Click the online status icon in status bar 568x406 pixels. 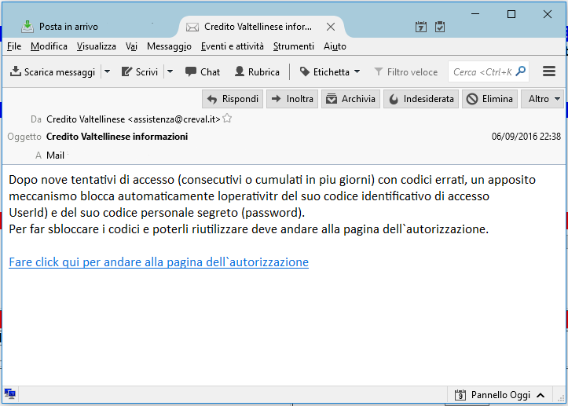point(9,393)
